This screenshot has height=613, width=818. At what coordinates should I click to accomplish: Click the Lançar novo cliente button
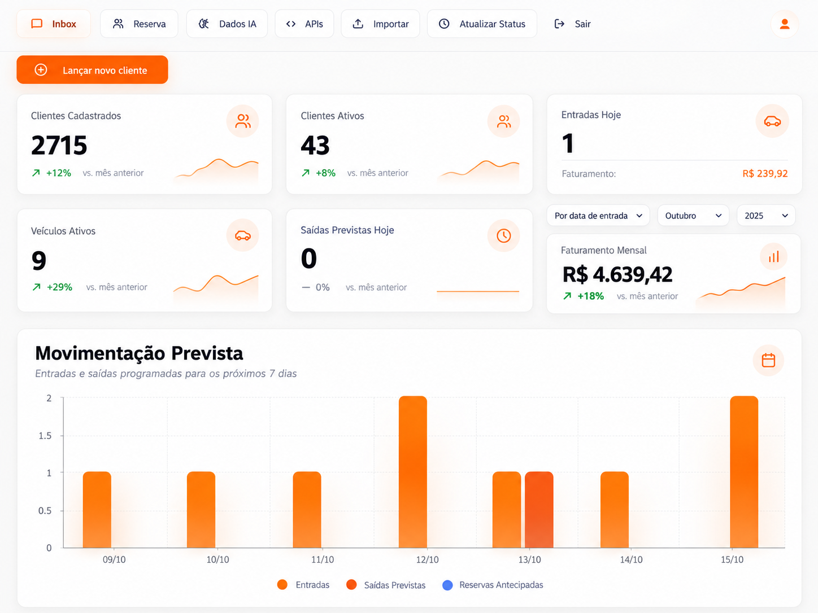(x=93, y=70)
